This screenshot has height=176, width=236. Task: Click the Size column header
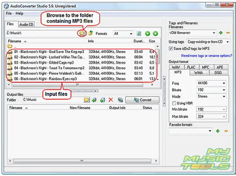[152, 41]
